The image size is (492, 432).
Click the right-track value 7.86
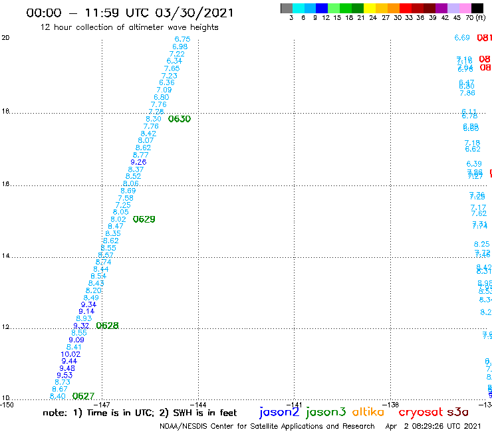(467, 93)
